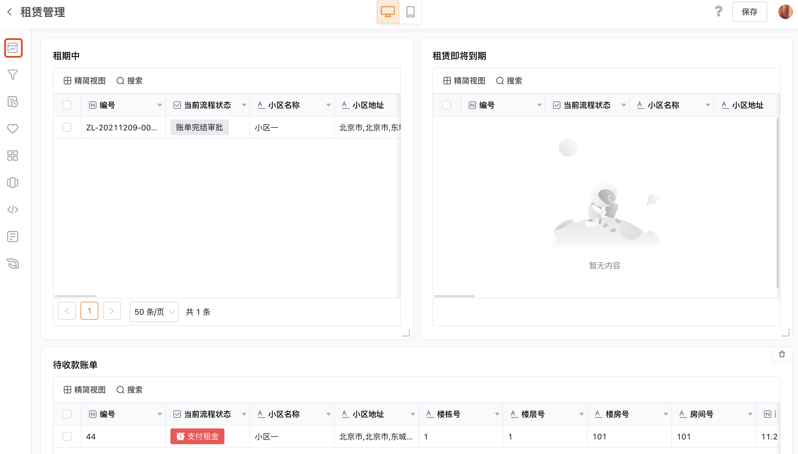Open the filter funnel sidebar icon
798x454 pixels.
coord(13,75)
